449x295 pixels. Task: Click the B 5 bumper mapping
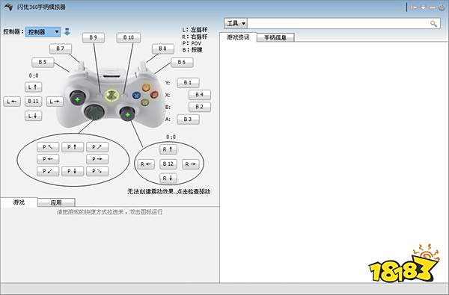tap(43, 62)
